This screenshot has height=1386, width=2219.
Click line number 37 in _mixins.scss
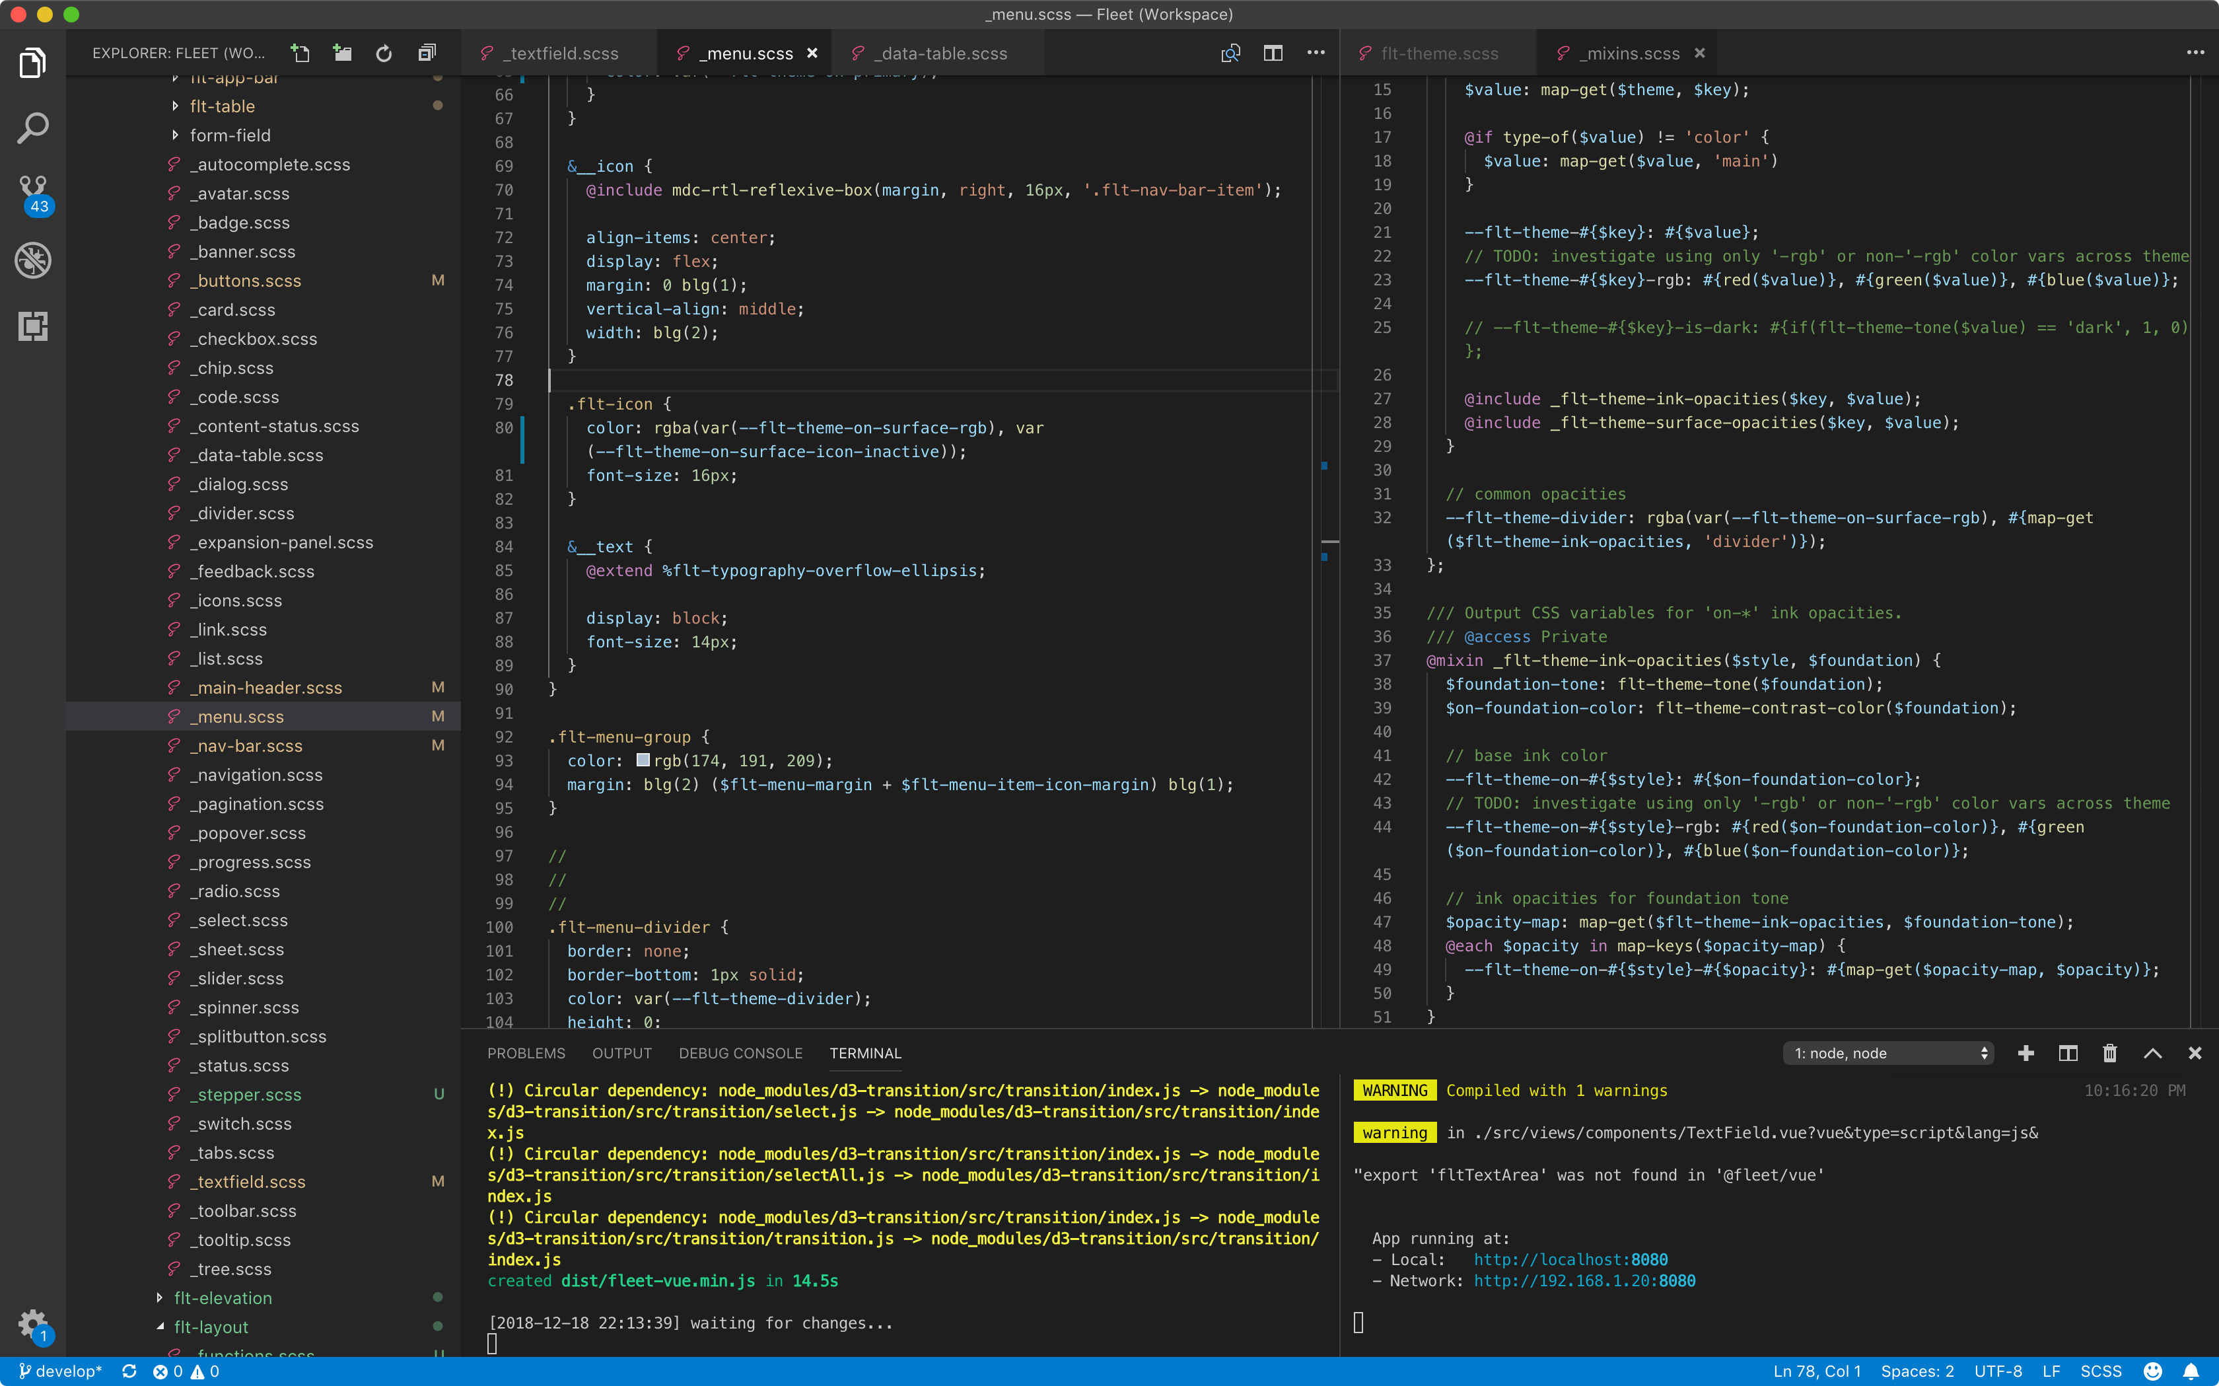1382,660
